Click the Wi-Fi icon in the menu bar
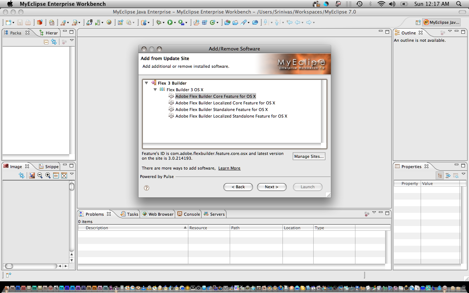Image resolution: width=469 pixels, height=293 pixels. tap(381, 4)
